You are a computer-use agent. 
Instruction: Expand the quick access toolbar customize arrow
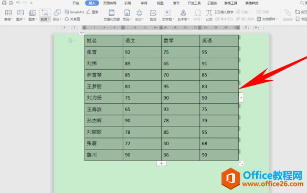(31, 3)
